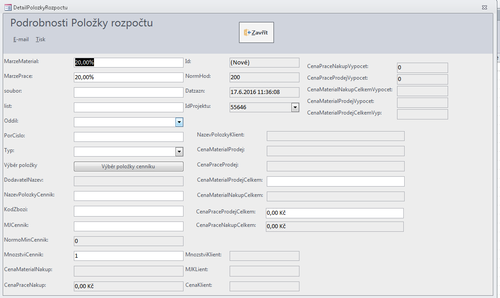Viewport: 500px width, 298px height.
Task: Click into the MarzeMaterial field
Action: point(128,63)
